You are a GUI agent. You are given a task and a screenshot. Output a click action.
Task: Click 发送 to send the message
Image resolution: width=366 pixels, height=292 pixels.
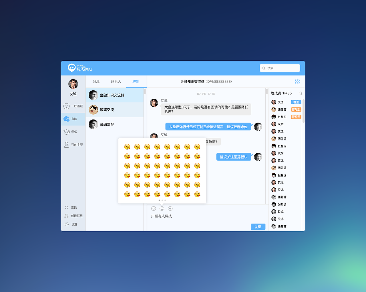point(258,227)
